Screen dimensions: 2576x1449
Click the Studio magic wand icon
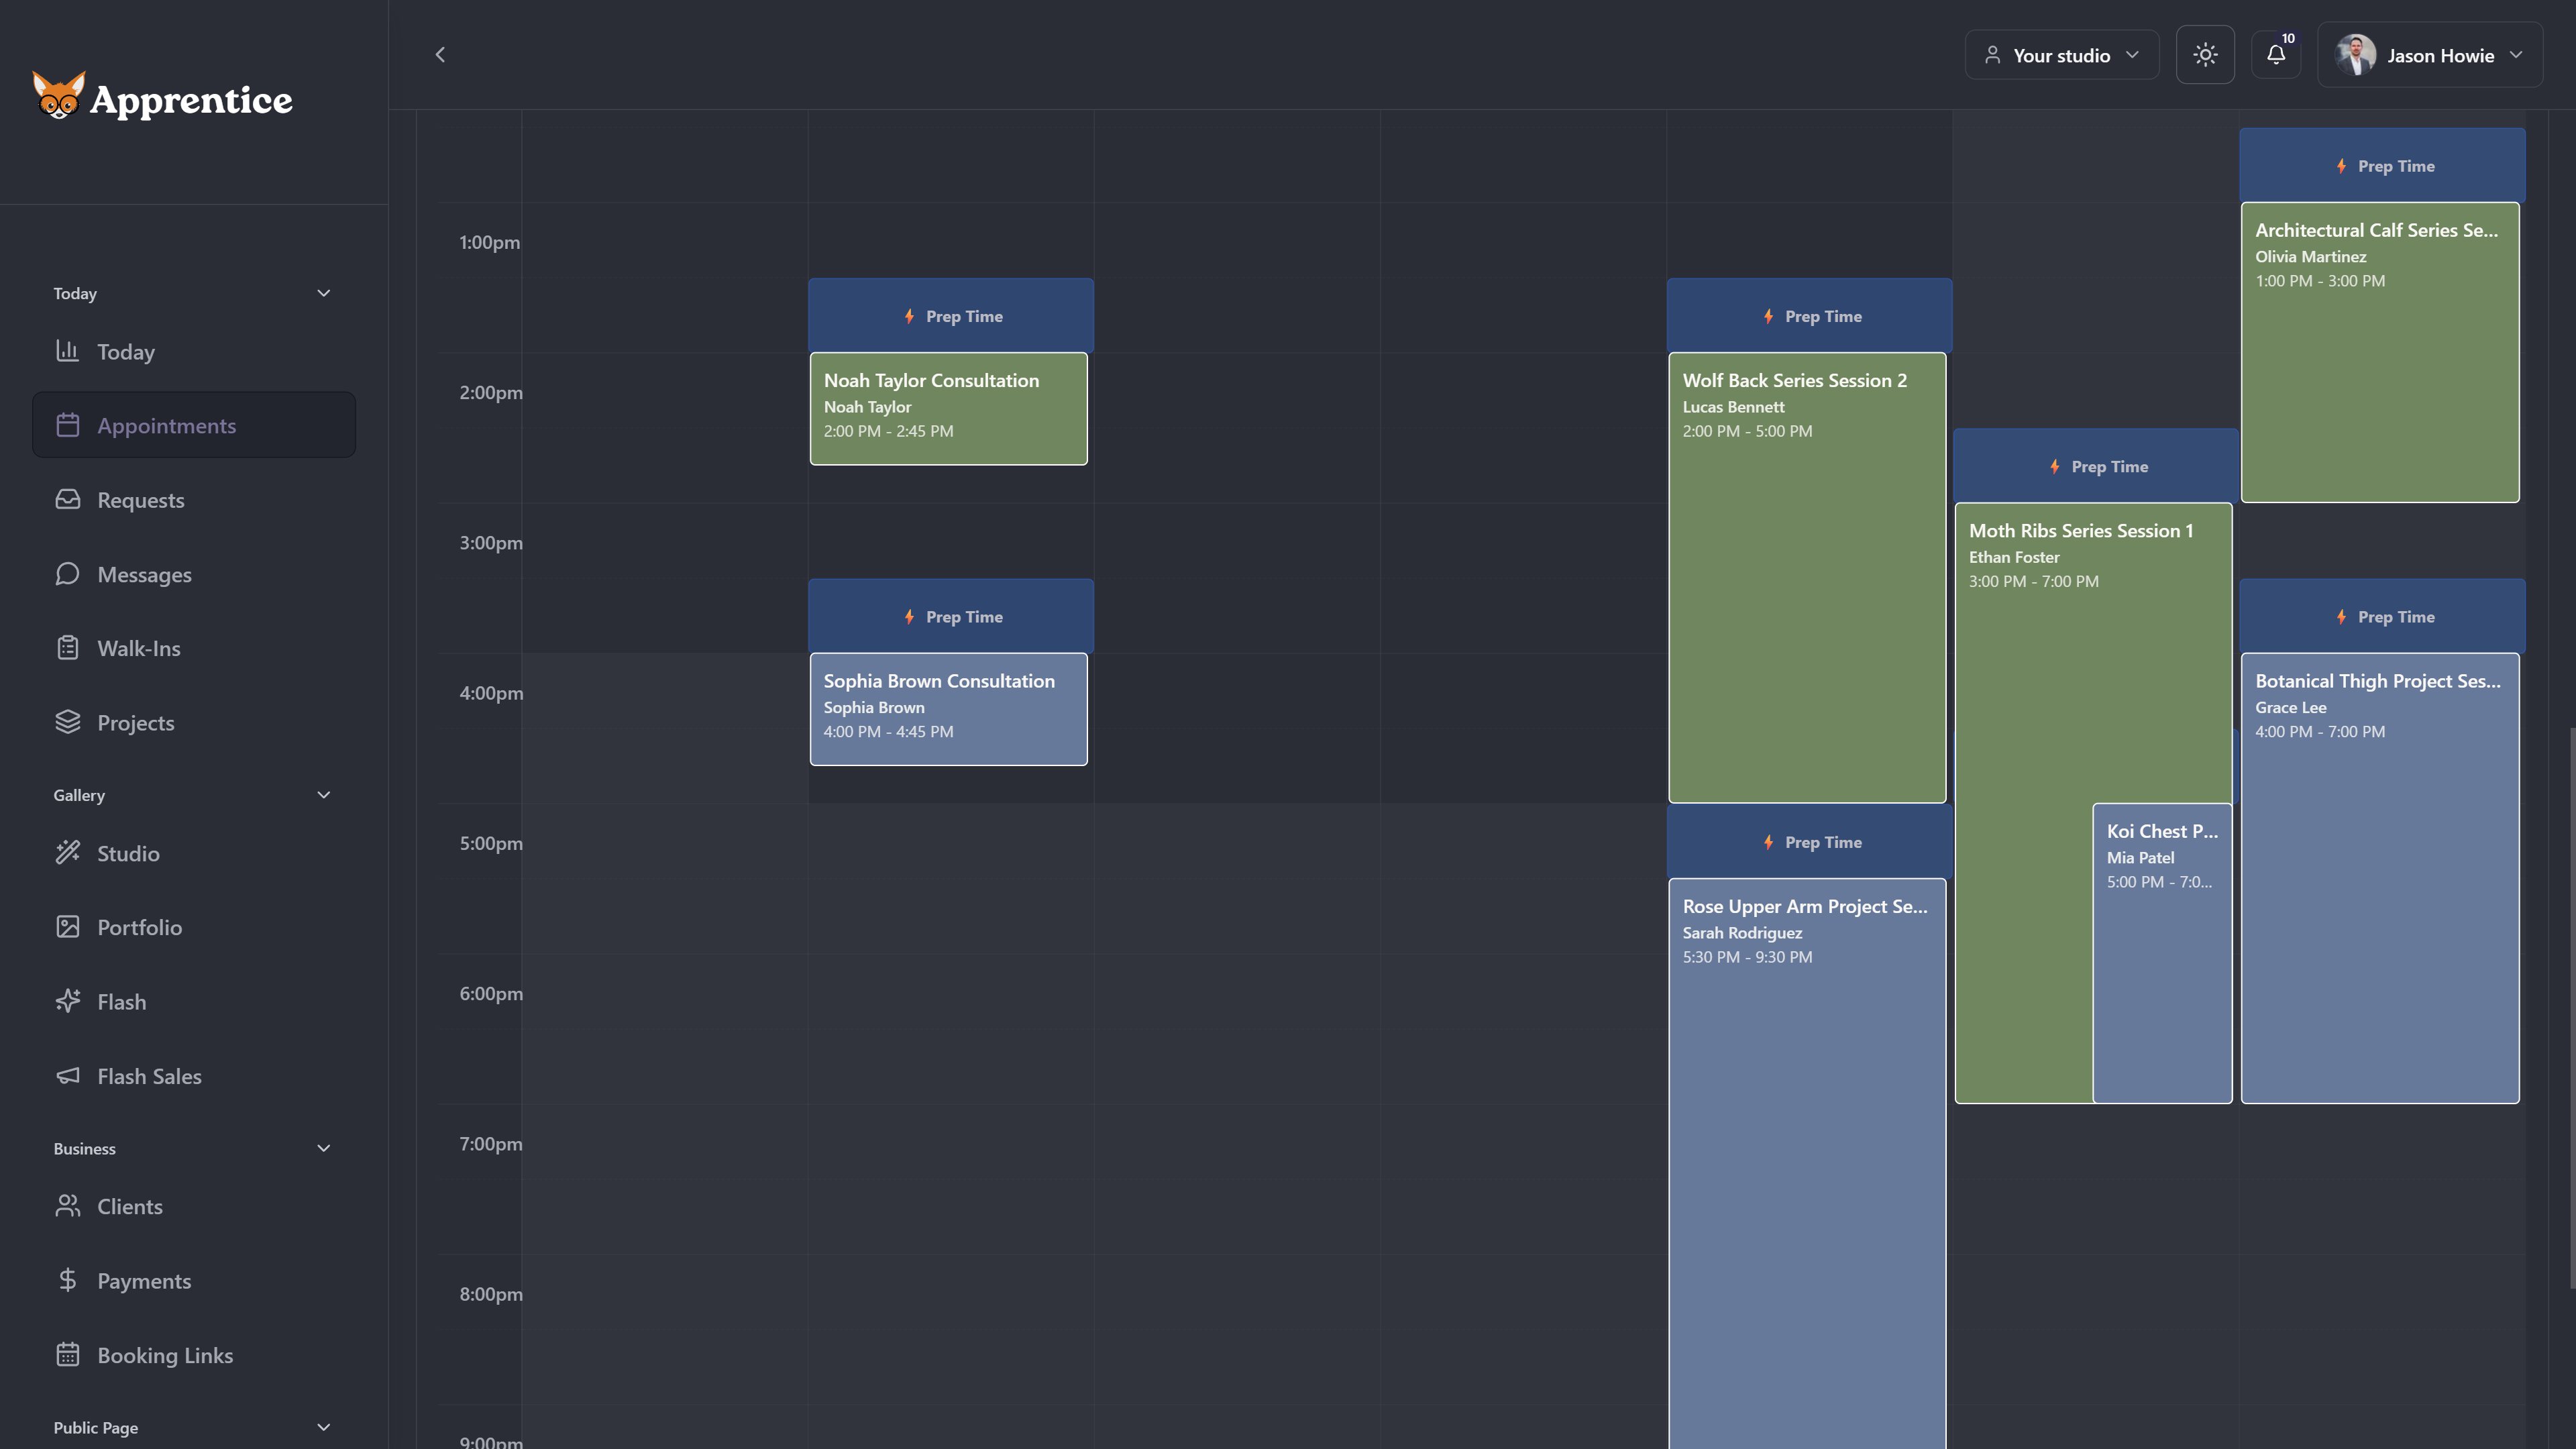click(x=67, y=853)
